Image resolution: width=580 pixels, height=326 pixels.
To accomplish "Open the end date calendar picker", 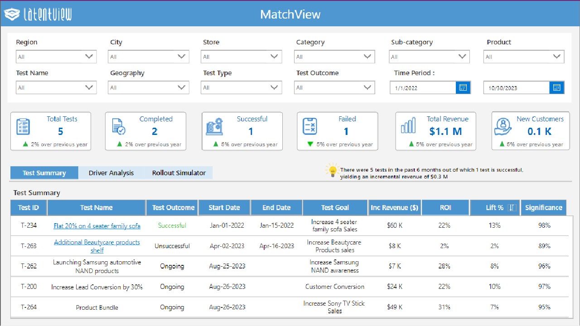I will (557, 88).
